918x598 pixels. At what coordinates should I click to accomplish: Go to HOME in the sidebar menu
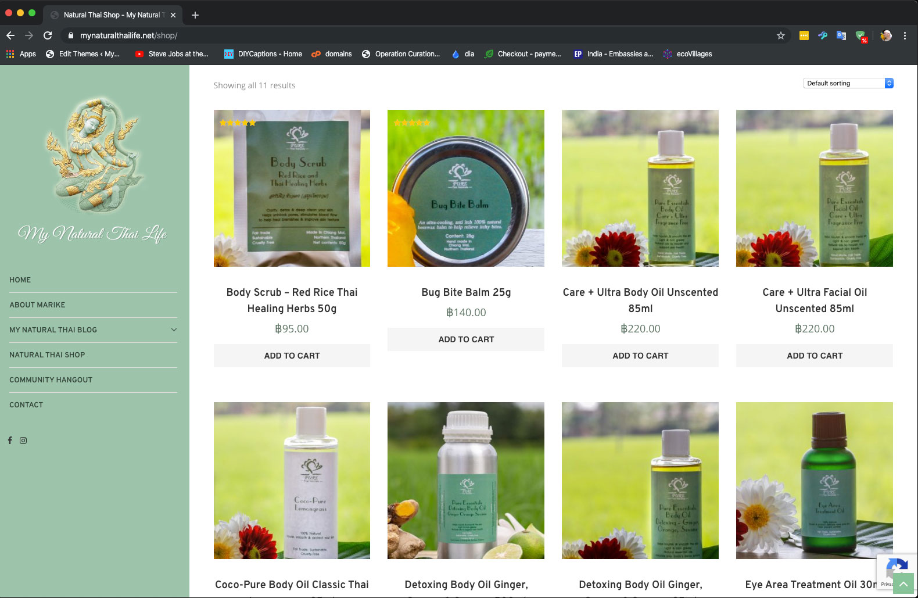pyautogui.click(x=20, y=280)
